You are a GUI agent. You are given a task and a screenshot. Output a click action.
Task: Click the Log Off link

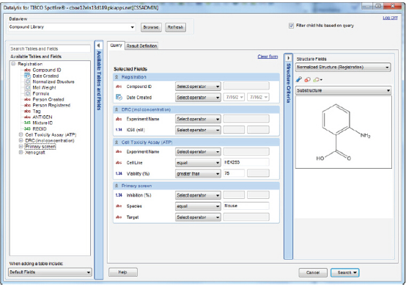[390, 18]
